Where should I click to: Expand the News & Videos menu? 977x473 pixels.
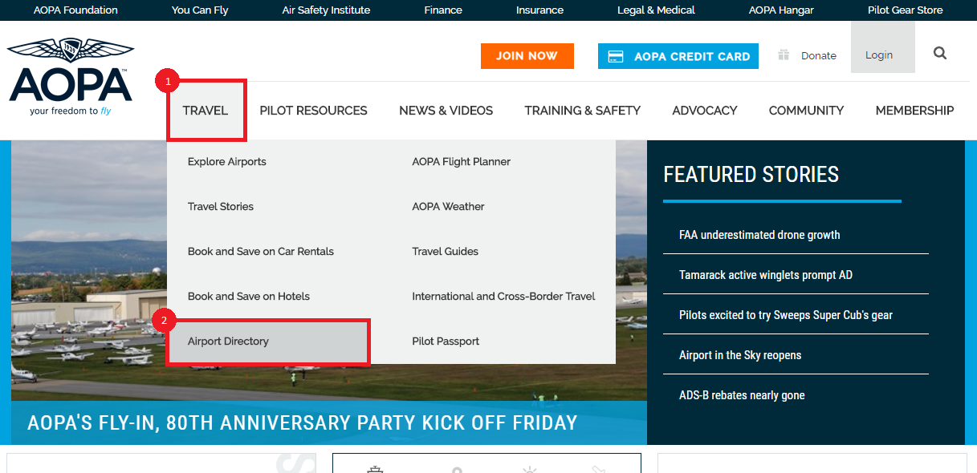click(x=446, y=111)
